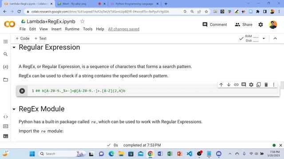Reload the page
Image resolution: width=284 pixels, height=159 pixels.
[19, 11]
